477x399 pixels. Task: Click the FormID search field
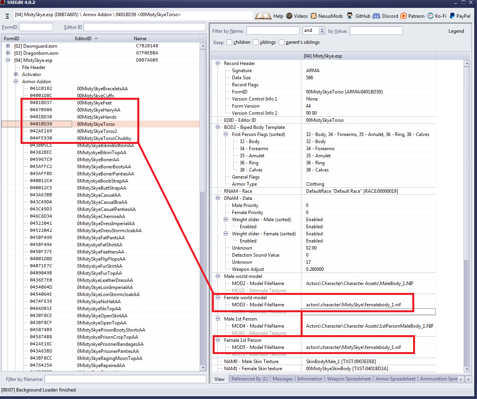[x=36, y=27]
